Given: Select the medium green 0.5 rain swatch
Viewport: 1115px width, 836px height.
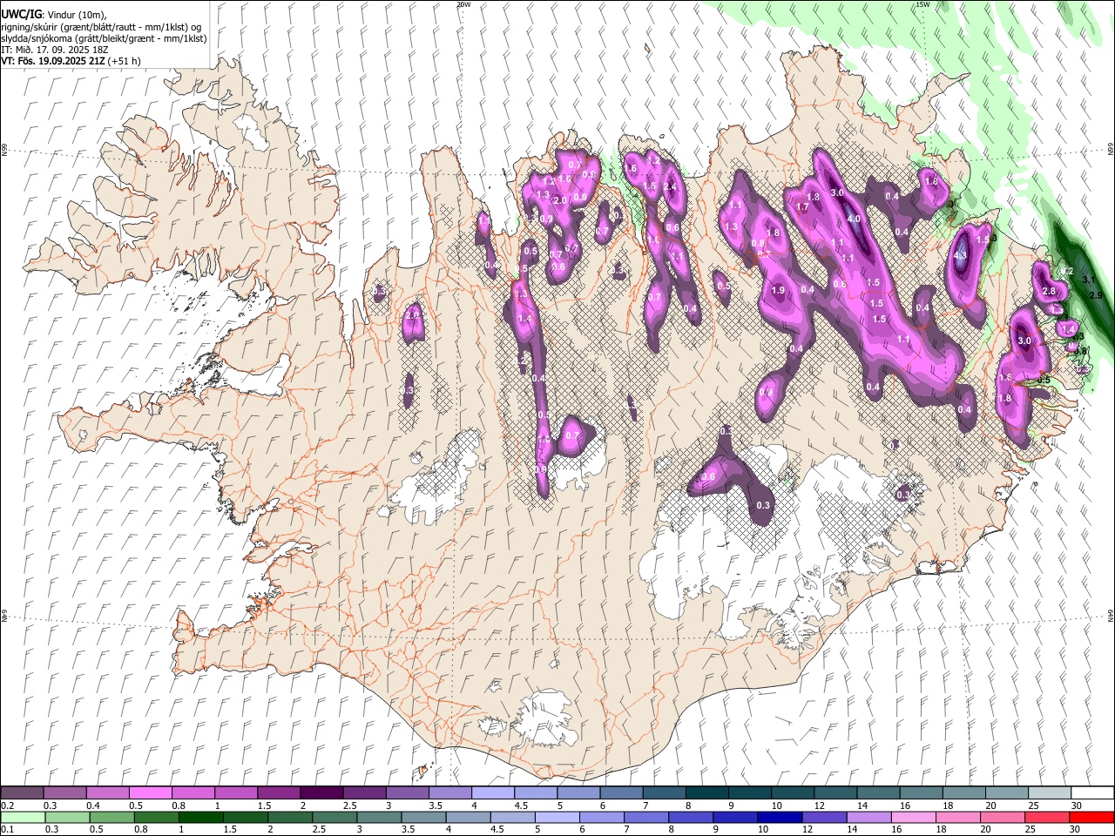Looking at the screenshot, I should click(x=111, y=817).
